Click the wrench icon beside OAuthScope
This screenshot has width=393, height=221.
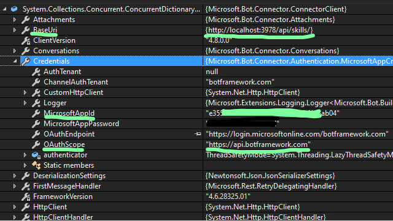pyautogui.click(x=36, y=144)
